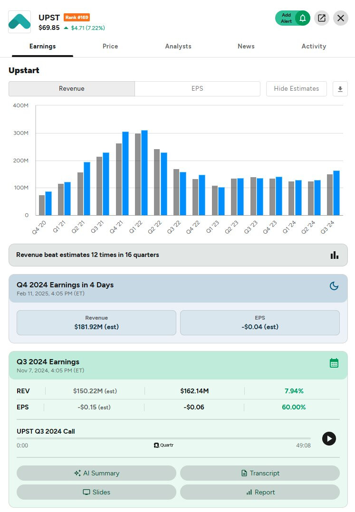Click the $4.71 (7.22%) price change
355x512 pixels.
coord(85,28)
